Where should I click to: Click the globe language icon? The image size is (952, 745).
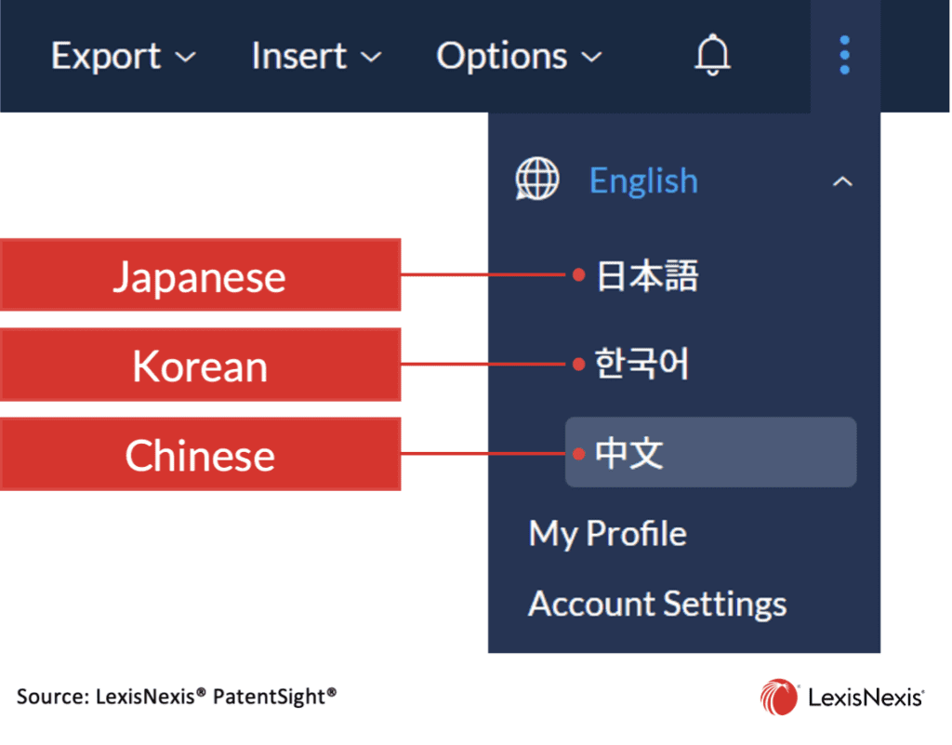click(536, 180)
